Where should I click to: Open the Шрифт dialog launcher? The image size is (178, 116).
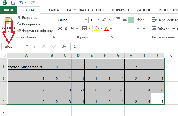click(x=112, y=37)
